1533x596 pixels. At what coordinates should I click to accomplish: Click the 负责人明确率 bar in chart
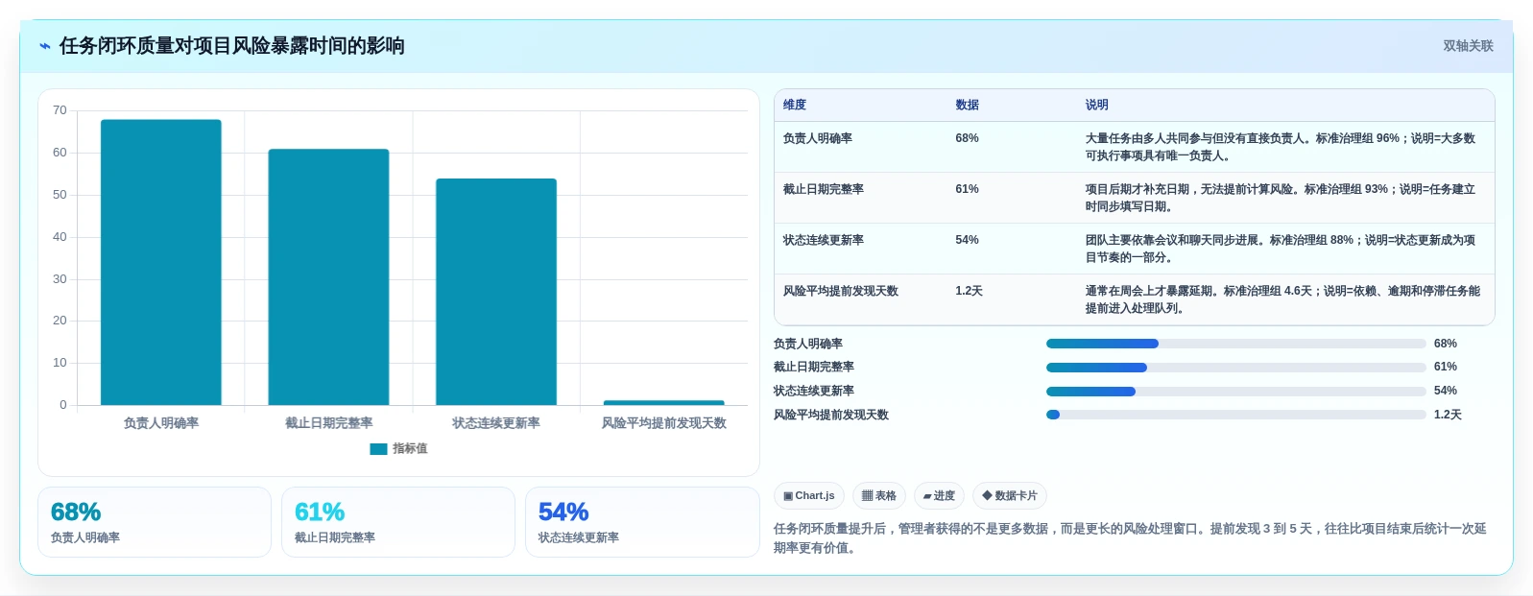point(161,262)
